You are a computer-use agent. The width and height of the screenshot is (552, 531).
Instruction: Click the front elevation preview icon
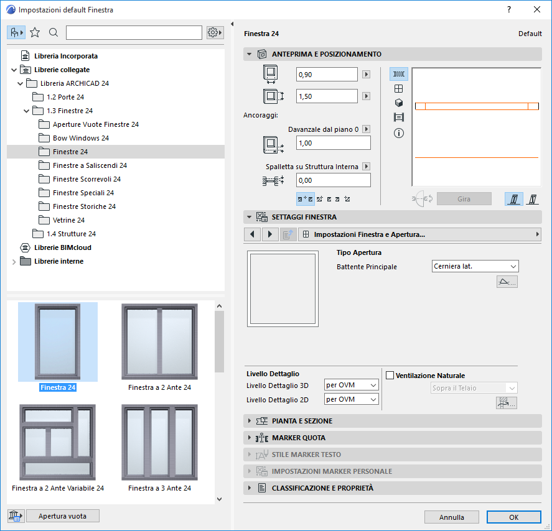(399, 88)
